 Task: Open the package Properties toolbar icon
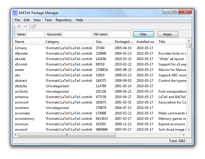pos(34,26)
